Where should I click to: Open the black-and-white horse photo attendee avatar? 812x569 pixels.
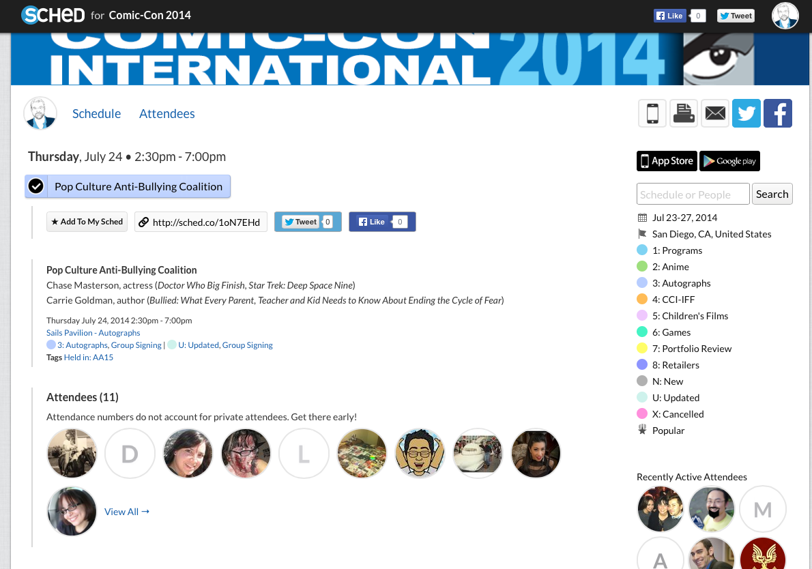[x=72, y=454]
